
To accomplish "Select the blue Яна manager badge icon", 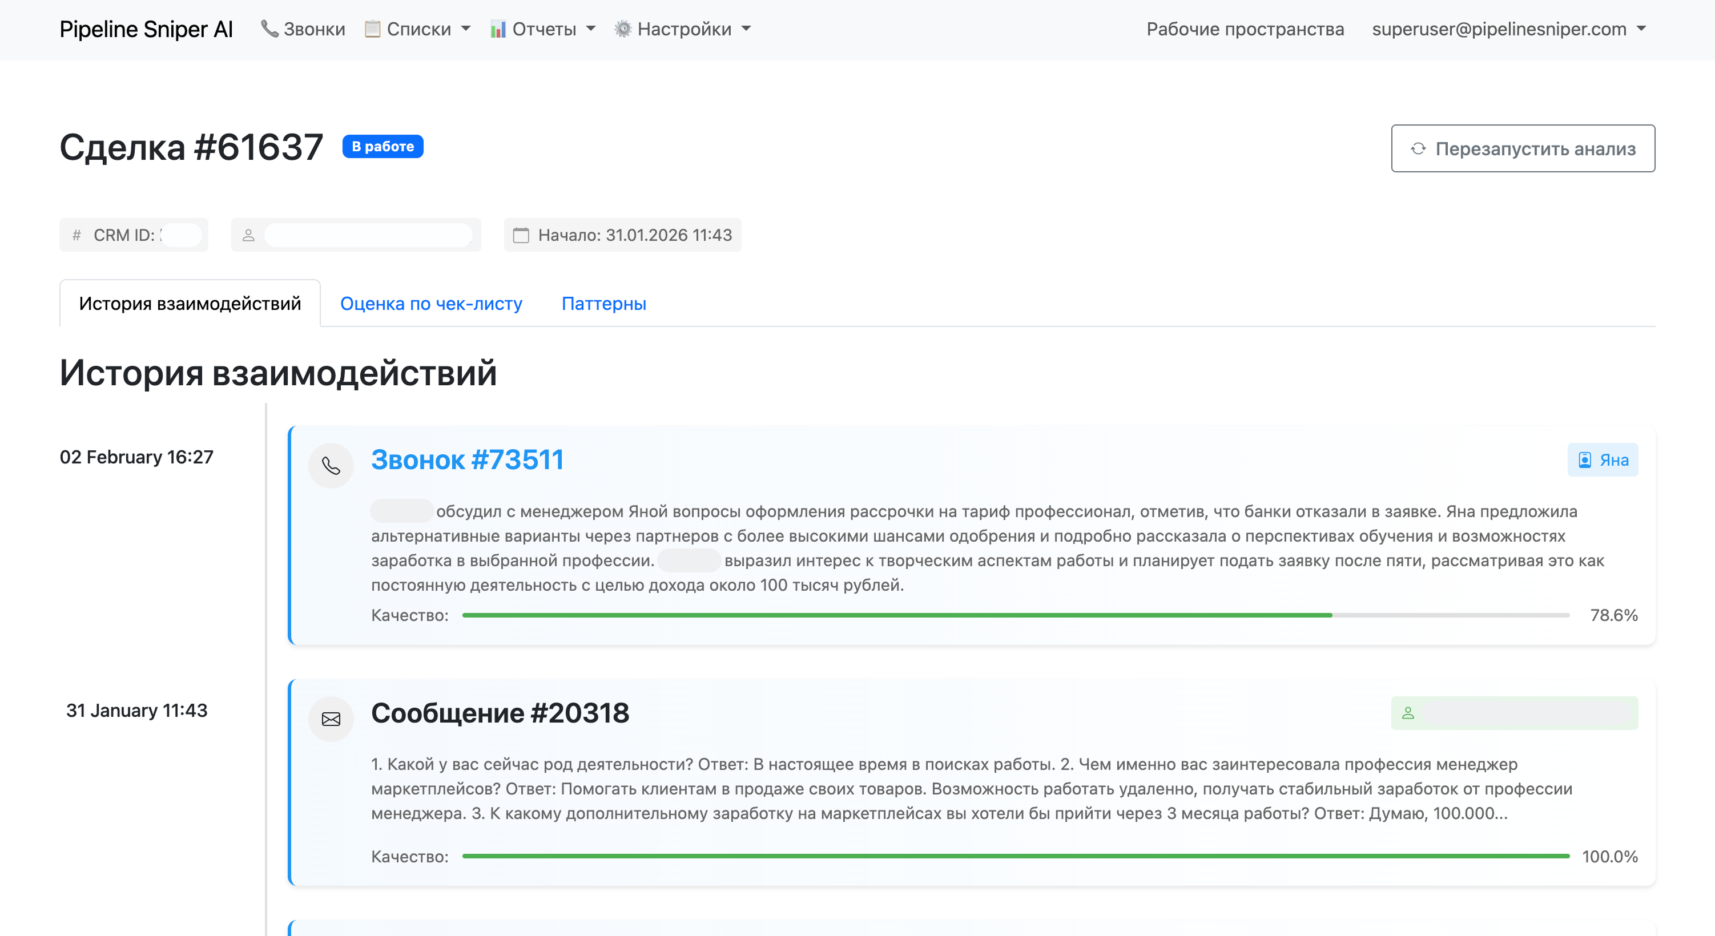I will click(x=1584, y=459).
